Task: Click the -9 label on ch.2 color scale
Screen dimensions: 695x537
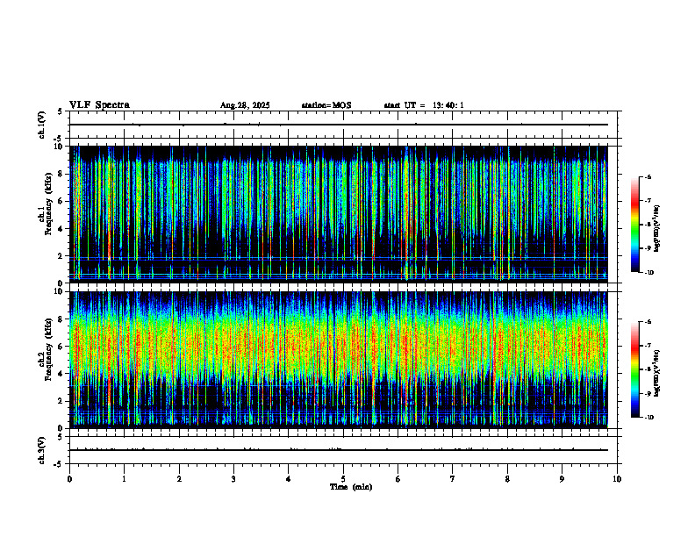Action: [x=647, y=393]
